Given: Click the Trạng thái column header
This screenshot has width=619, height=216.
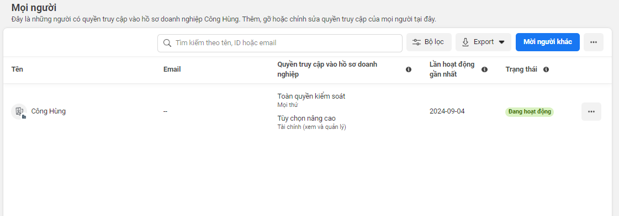Looking at the screenshot, I should click(x=521, y=69).
